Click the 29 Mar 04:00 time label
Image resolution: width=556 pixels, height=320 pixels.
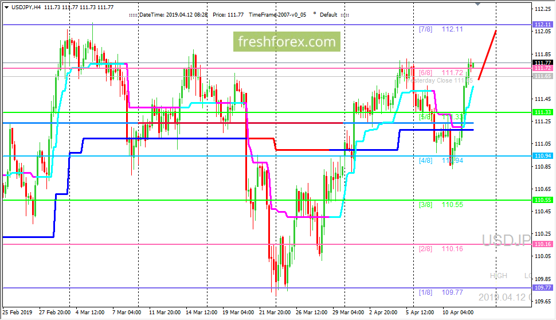tap(348, 313)
